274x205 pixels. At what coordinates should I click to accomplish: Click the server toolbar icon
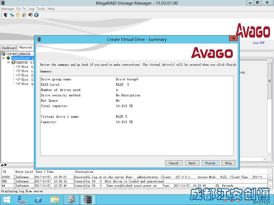pos(5,15)
